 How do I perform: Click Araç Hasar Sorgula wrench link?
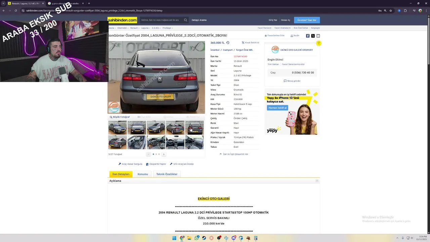tap(130, 164)
